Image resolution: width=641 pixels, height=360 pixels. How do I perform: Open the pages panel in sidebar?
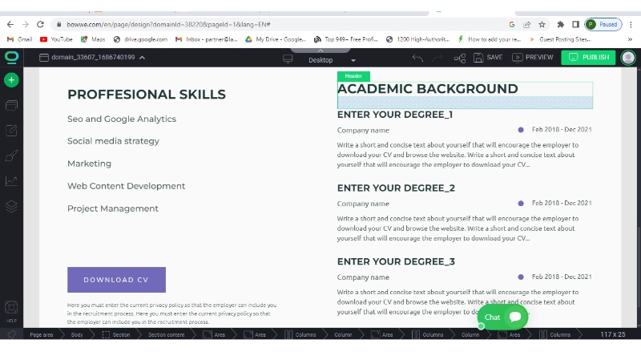(11, 105)
